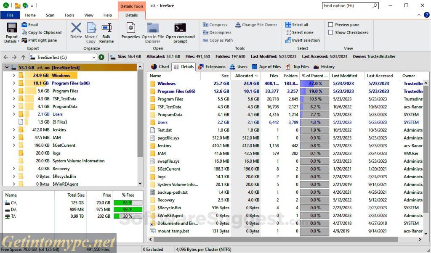Screen dimensions: 431x253
Task: Go up one folder level
Action: 23,57
